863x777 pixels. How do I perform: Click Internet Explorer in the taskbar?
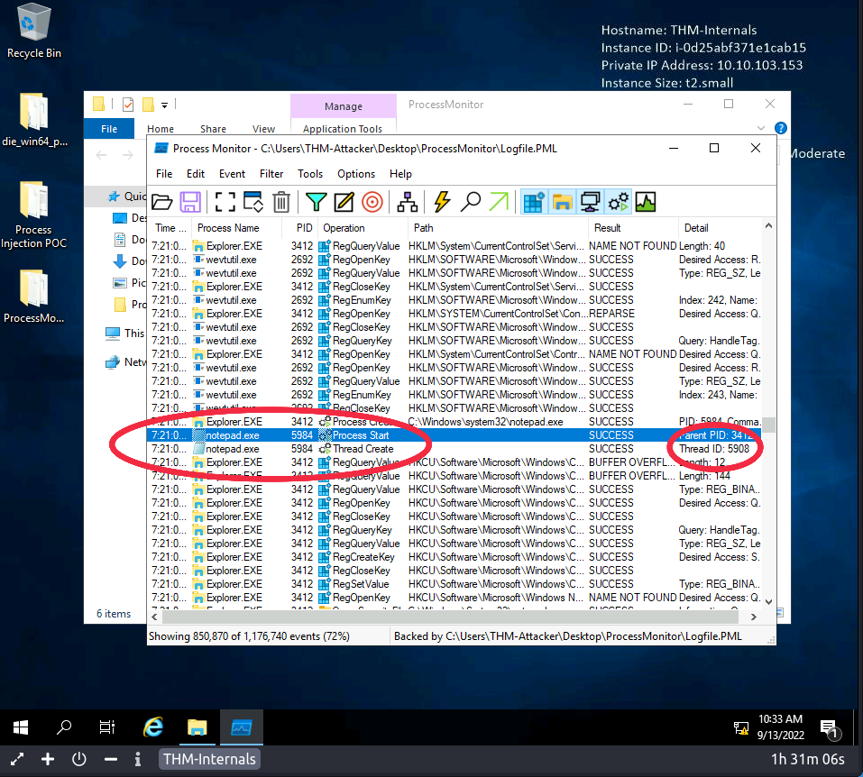click(x=154, y=727)
